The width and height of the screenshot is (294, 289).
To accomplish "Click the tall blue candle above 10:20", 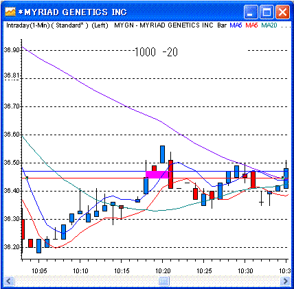I will tap(162, 154).
